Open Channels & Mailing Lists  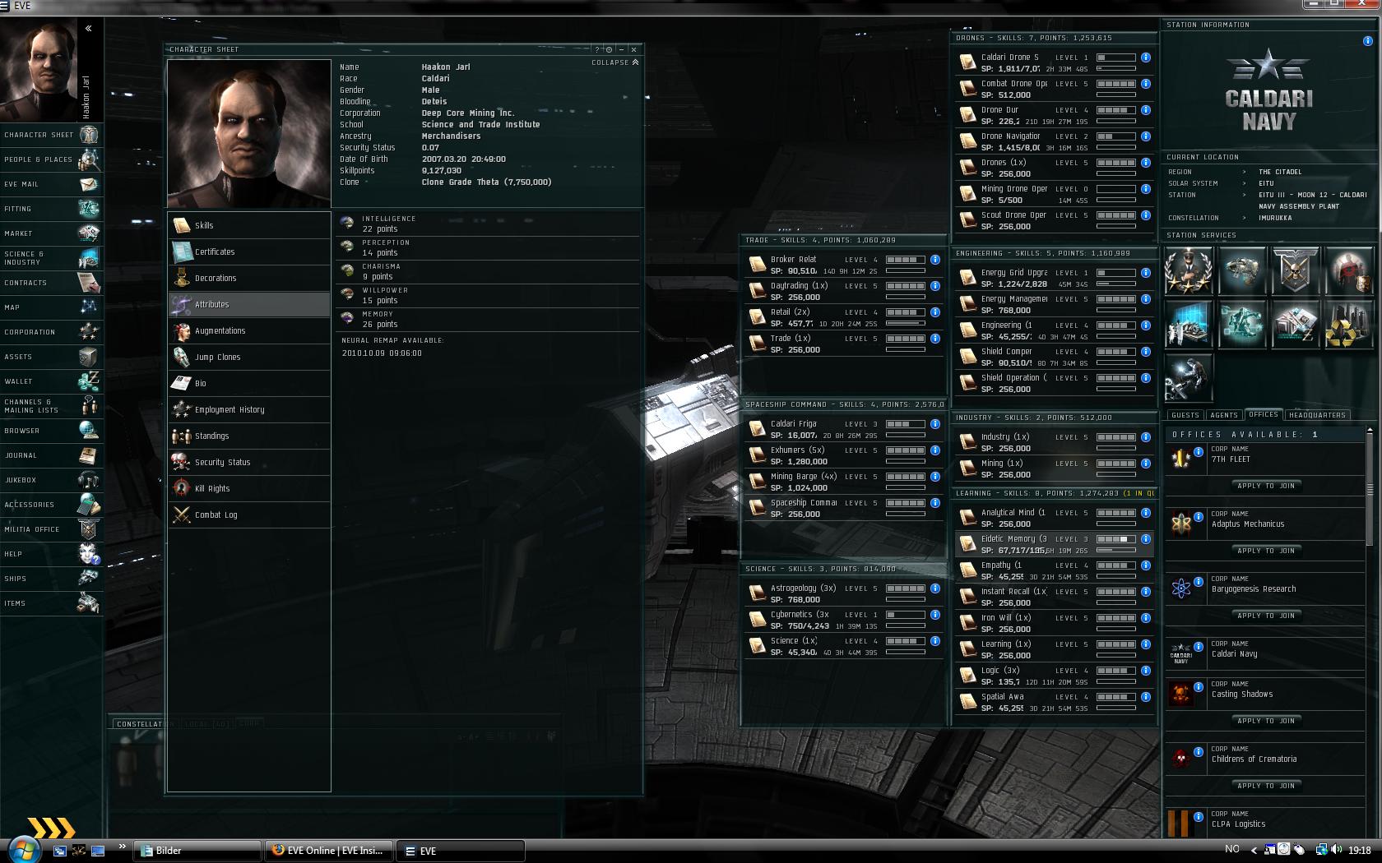click(x=51, y=406)
